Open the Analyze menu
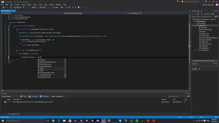The height and width of the screenshot is (123, 219). click(x=51, y=4)
